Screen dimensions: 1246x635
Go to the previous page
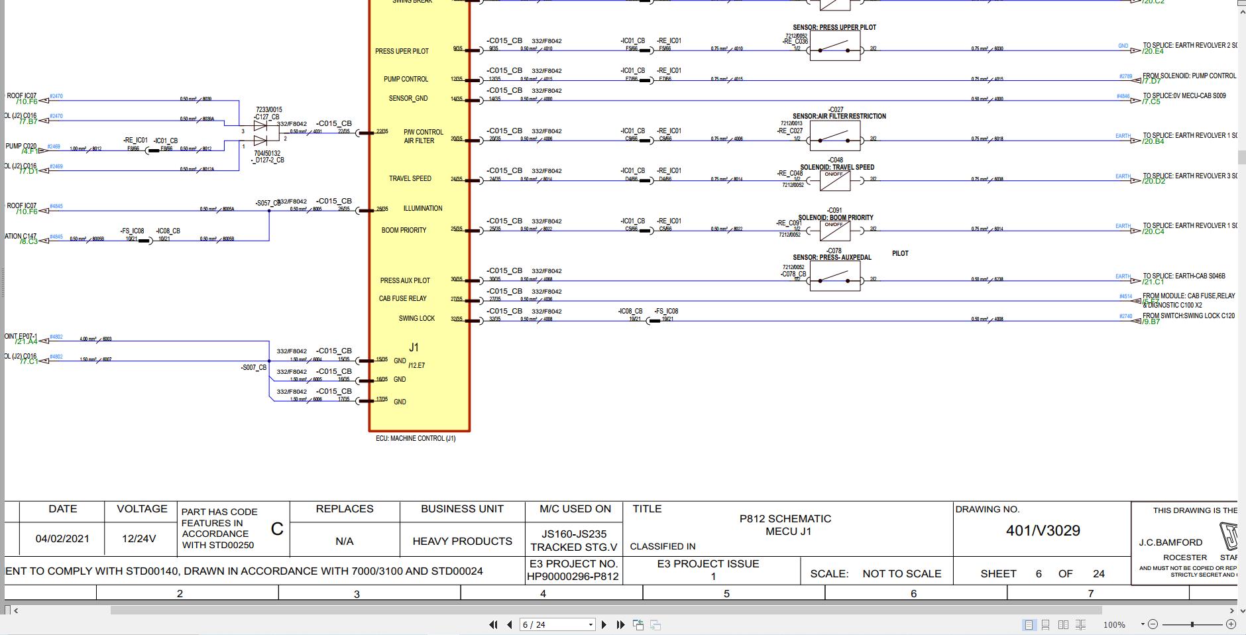click(x=510, y=624)
